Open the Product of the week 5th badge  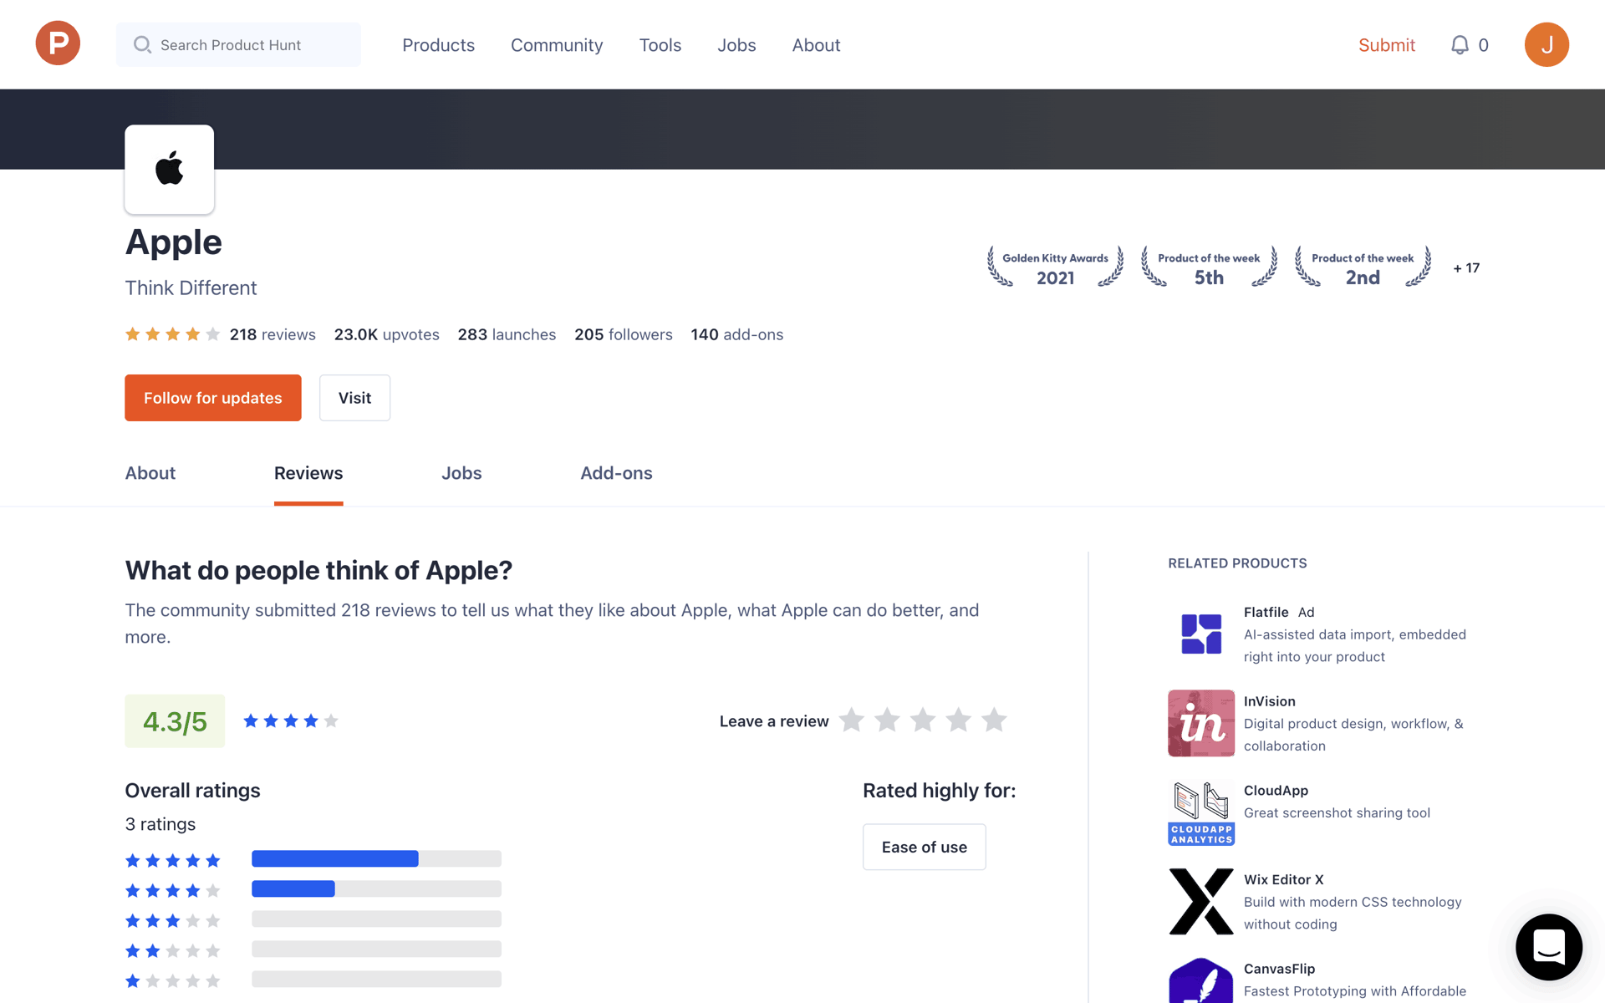(x=1209, y=267)
